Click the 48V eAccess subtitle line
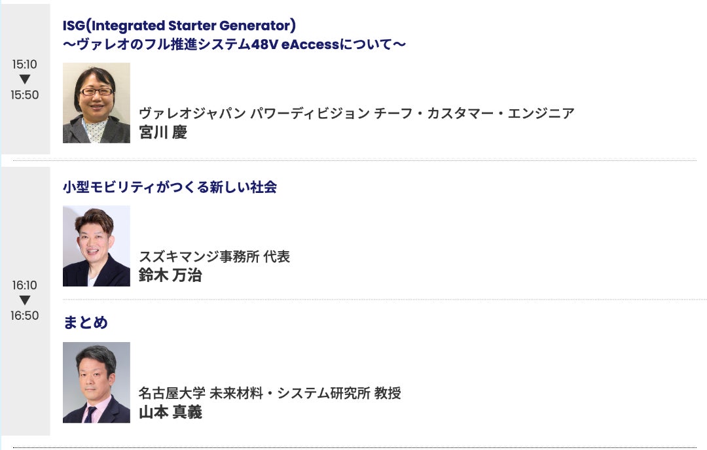The image size is (707, 450). coord(234,44)
